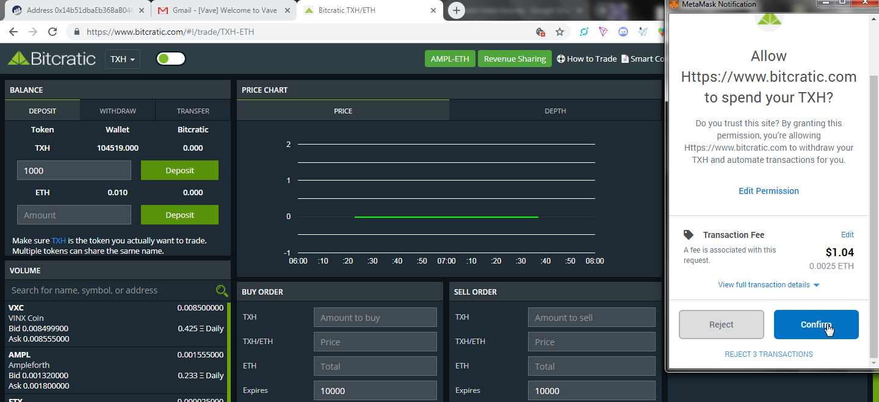The image size is (879, 402).
Task: Select the AMPL Ampleforth market row
Action: point(116,370)
